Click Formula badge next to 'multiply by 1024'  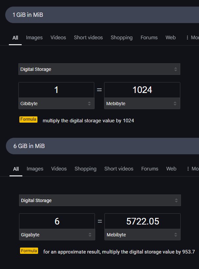pyautogui.click(x=28, y=119)
